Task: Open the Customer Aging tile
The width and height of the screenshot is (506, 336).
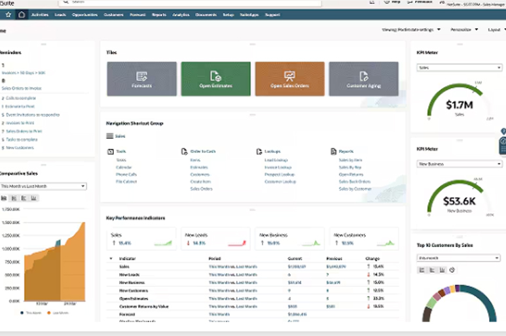Action: coord(363,79)
